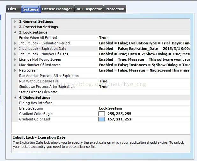Select the Expire When All Expired True value
Screen dimensions: 197x161
pyautogui.click(x=144, y=38)
